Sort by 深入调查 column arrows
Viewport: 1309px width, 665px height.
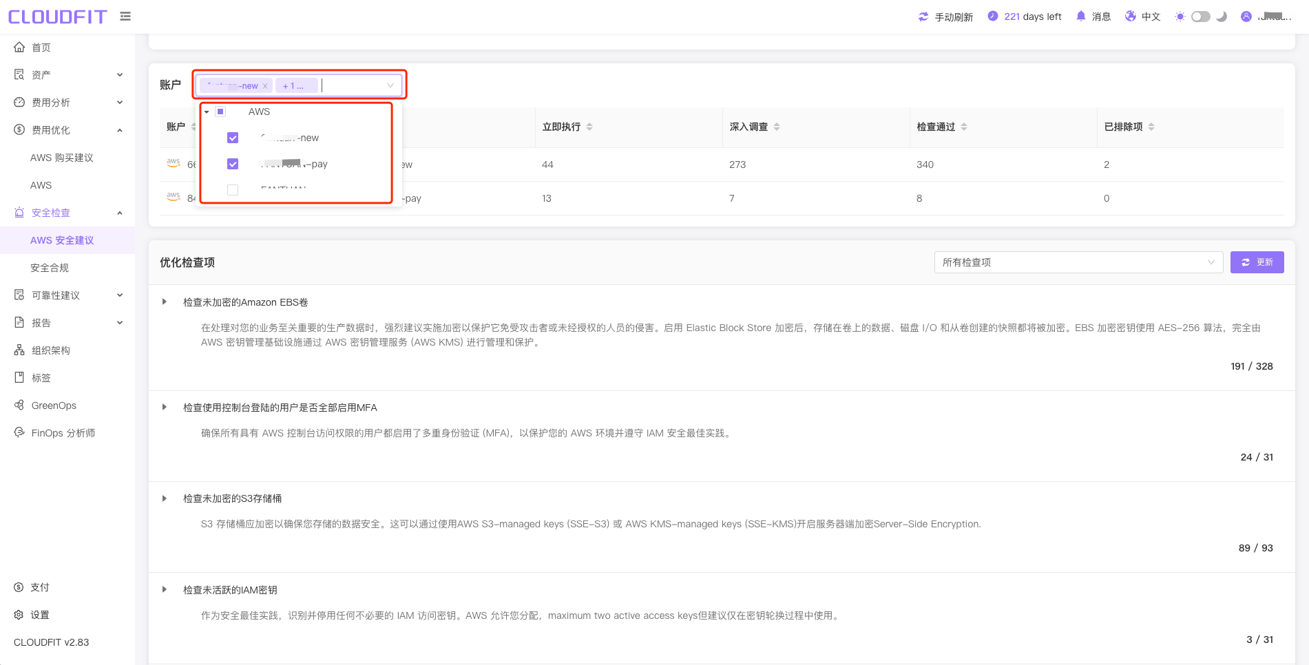[x=777, y=127]
